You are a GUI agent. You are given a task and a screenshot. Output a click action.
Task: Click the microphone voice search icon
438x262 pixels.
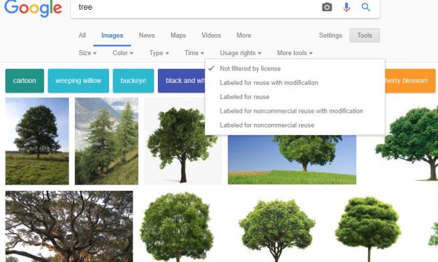coord(346,7)
